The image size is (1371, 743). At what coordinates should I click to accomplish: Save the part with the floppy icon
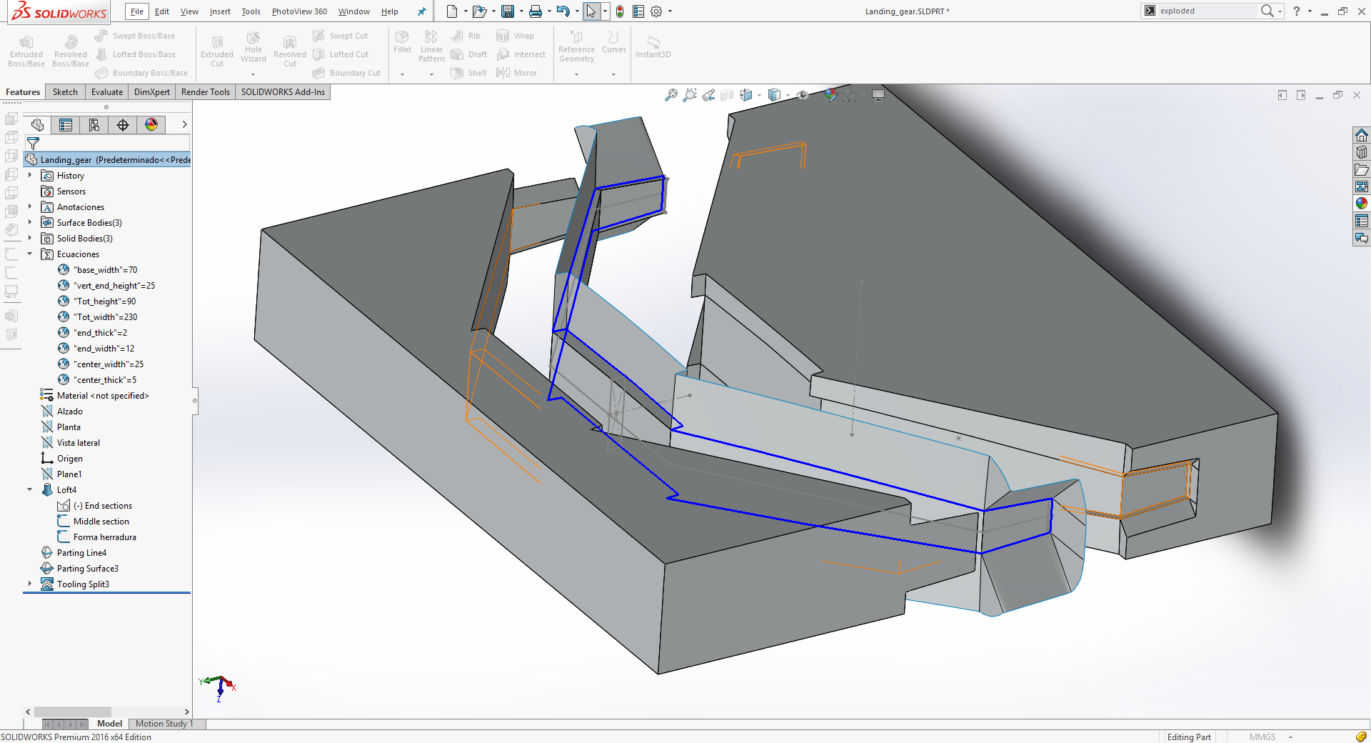508,11
